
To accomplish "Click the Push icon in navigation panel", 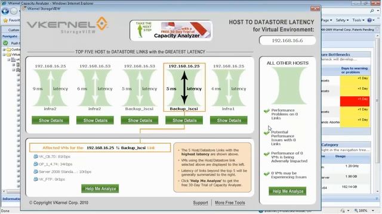I will [x=5, y=43].
